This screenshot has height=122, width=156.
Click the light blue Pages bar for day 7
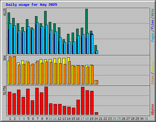[x=37, y=38]
